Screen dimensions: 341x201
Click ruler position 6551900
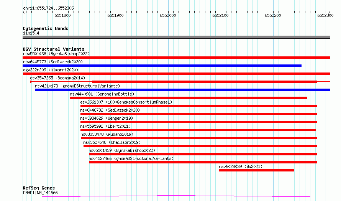(x=115, y=15)
